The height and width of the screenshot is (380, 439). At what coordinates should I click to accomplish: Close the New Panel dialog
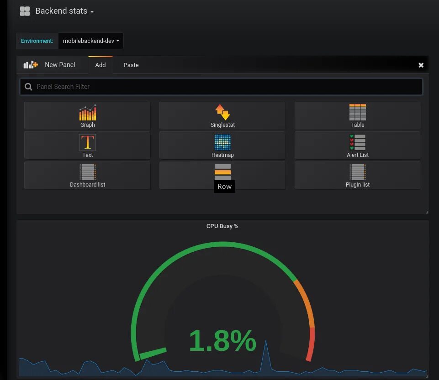[x=421, y=65]
